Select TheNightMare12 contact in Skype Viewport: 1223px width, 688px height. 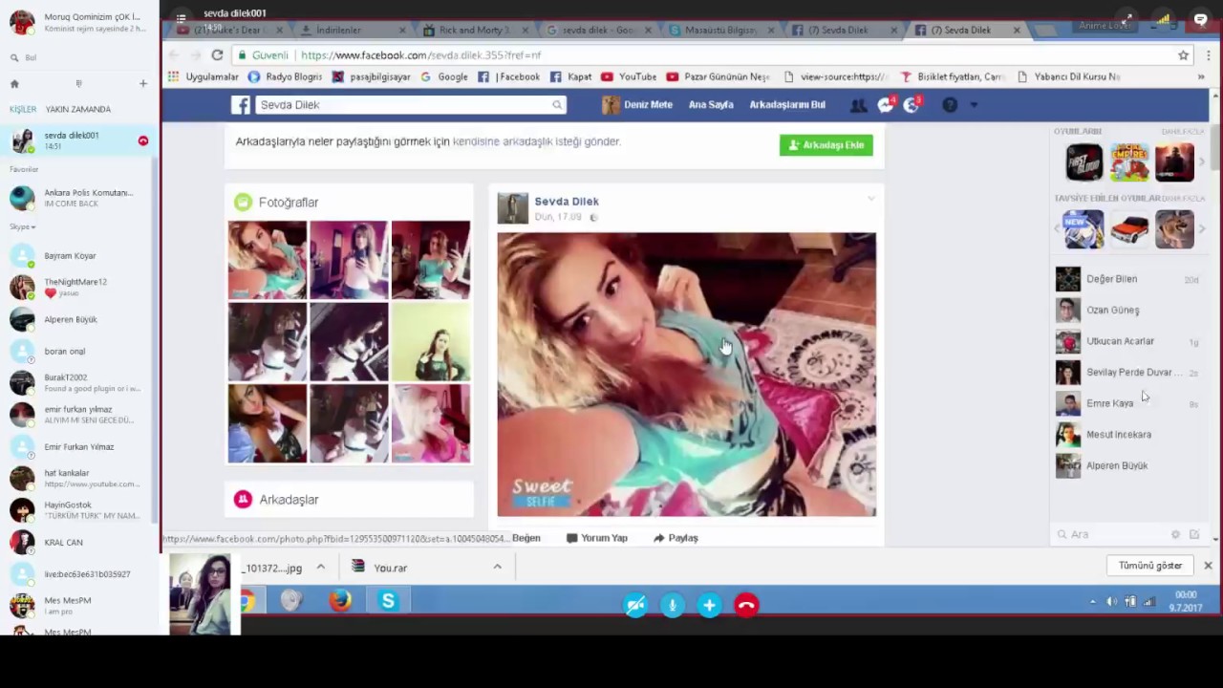[78, 287]
